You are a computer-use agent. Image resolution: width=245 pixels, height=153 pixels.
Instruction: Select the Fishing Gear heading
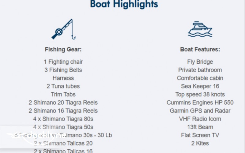(63, 49)
